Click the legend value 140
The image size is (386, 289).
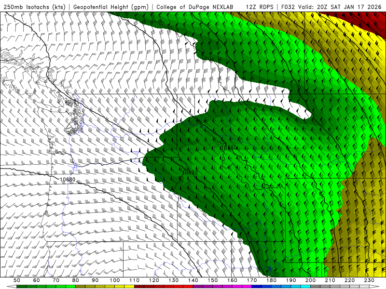193,280
